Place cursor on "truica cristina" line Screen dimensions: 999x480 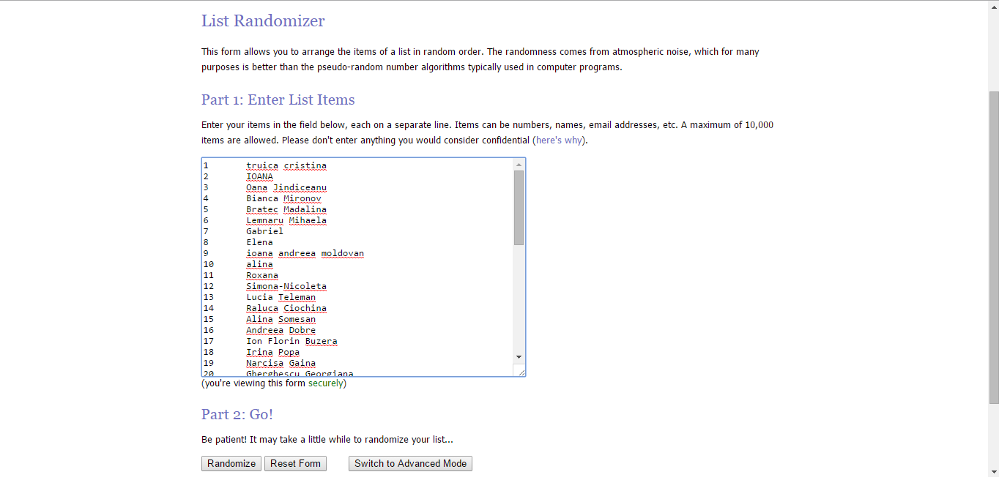pyautogui.click(x=286, y=165)
